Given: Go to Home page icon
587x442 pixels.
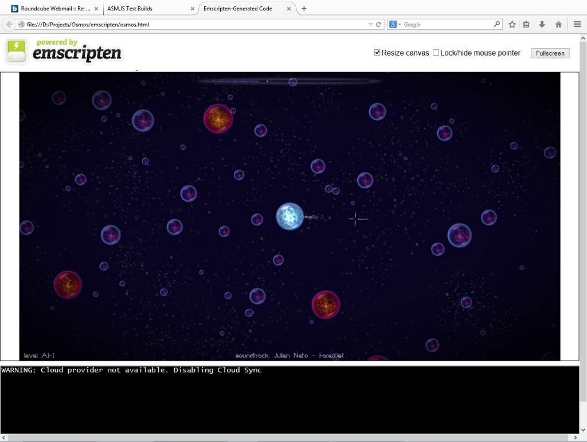Looking at the screenshot, I should (558, 24).
